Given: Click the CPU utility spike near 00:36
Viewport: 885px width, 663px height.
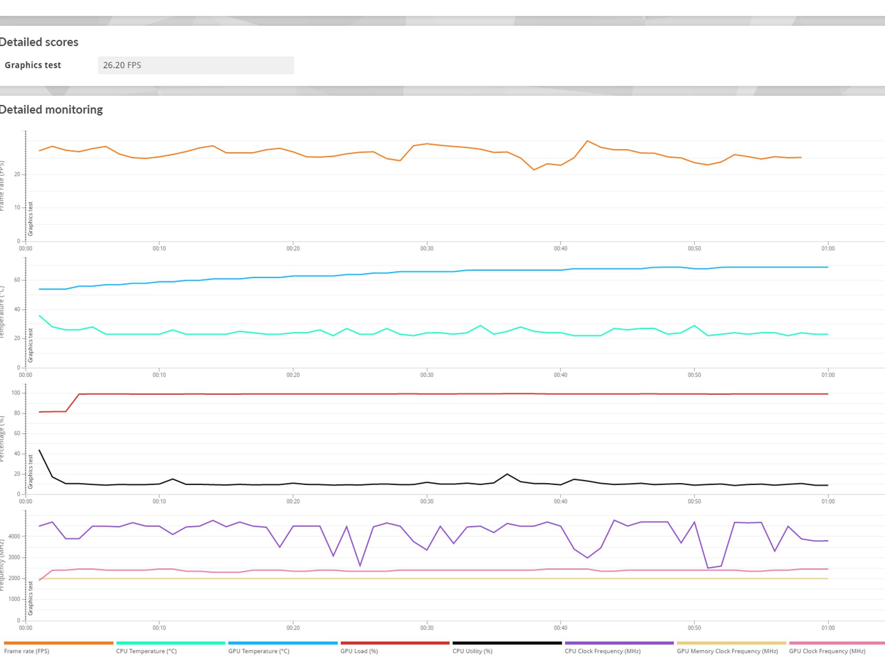Looking at the screenshot, I should coord(507,474).
